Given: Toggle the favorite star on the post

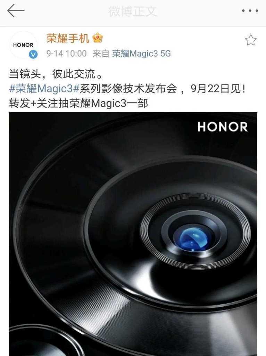Looking at the screenshot, I should 251,40.
